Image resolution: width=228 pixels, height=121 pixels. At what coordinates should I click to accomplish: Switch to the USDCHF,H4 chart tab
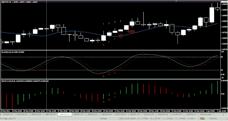[x=163, y=114]
